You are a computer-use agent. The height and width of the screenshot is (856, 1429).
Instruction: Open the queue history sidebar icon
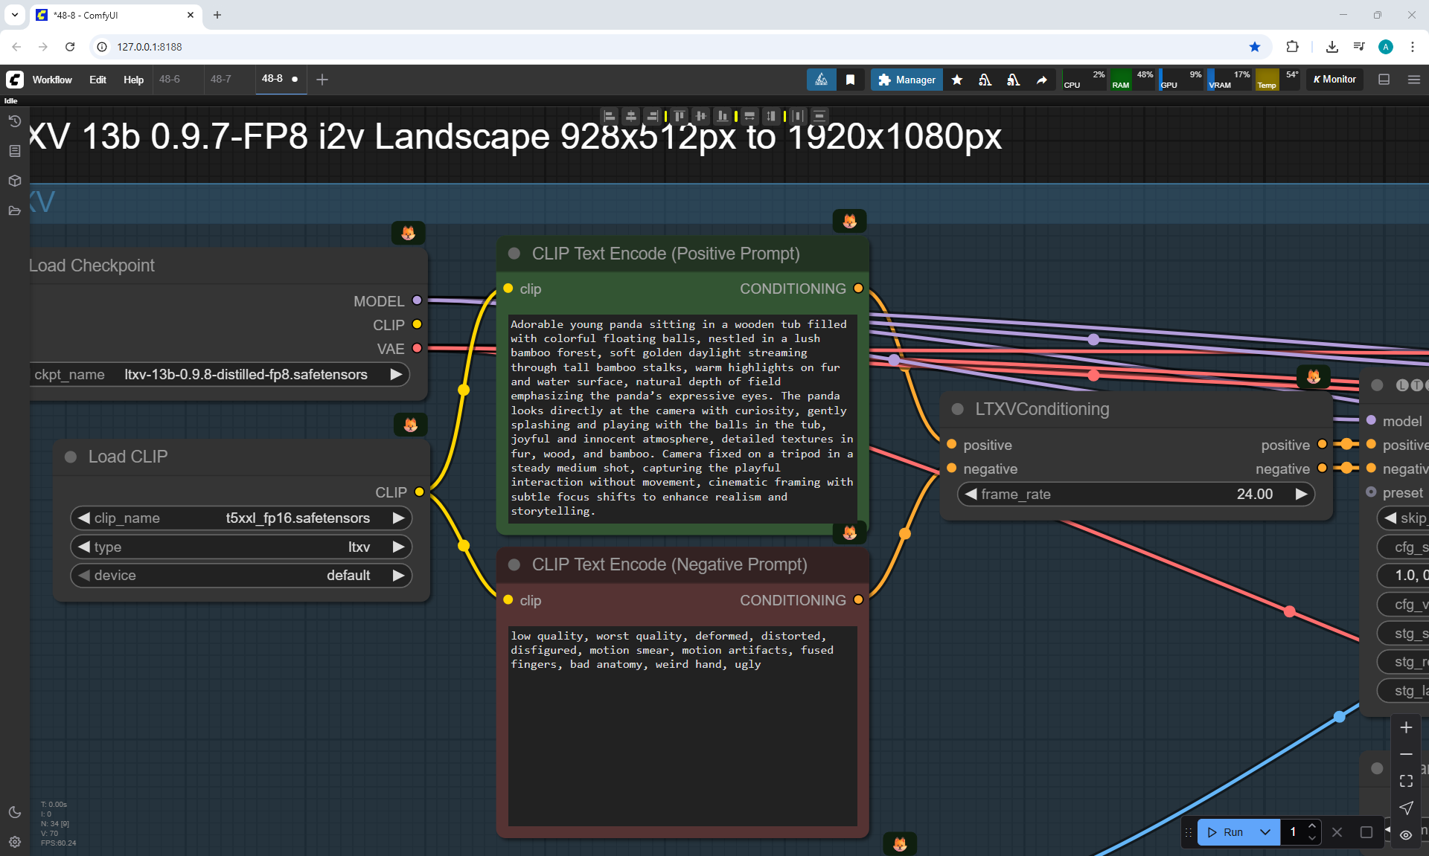tap(14, 121)
